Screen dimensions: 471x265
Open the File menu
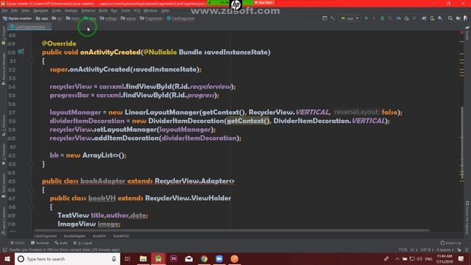pos(5,10)
